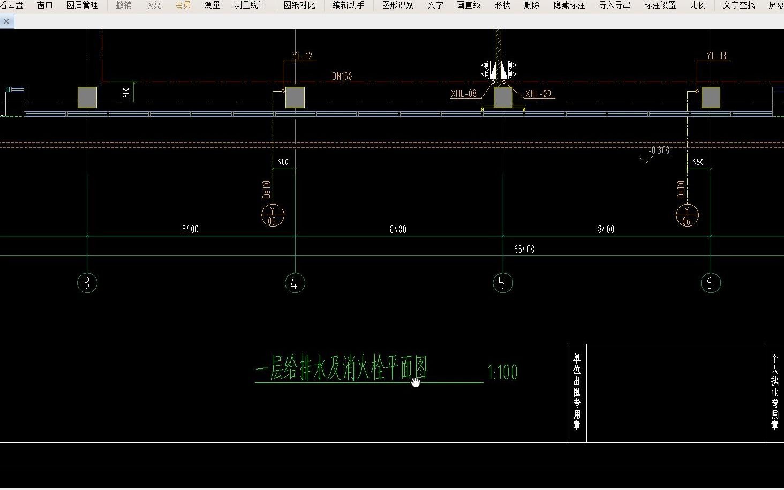Click the XHL-09 hydrant label
The image size is (784, 490).
pos(538,93)
